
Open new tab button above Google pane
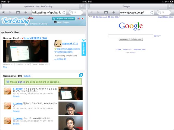click(x=169, y=6)
